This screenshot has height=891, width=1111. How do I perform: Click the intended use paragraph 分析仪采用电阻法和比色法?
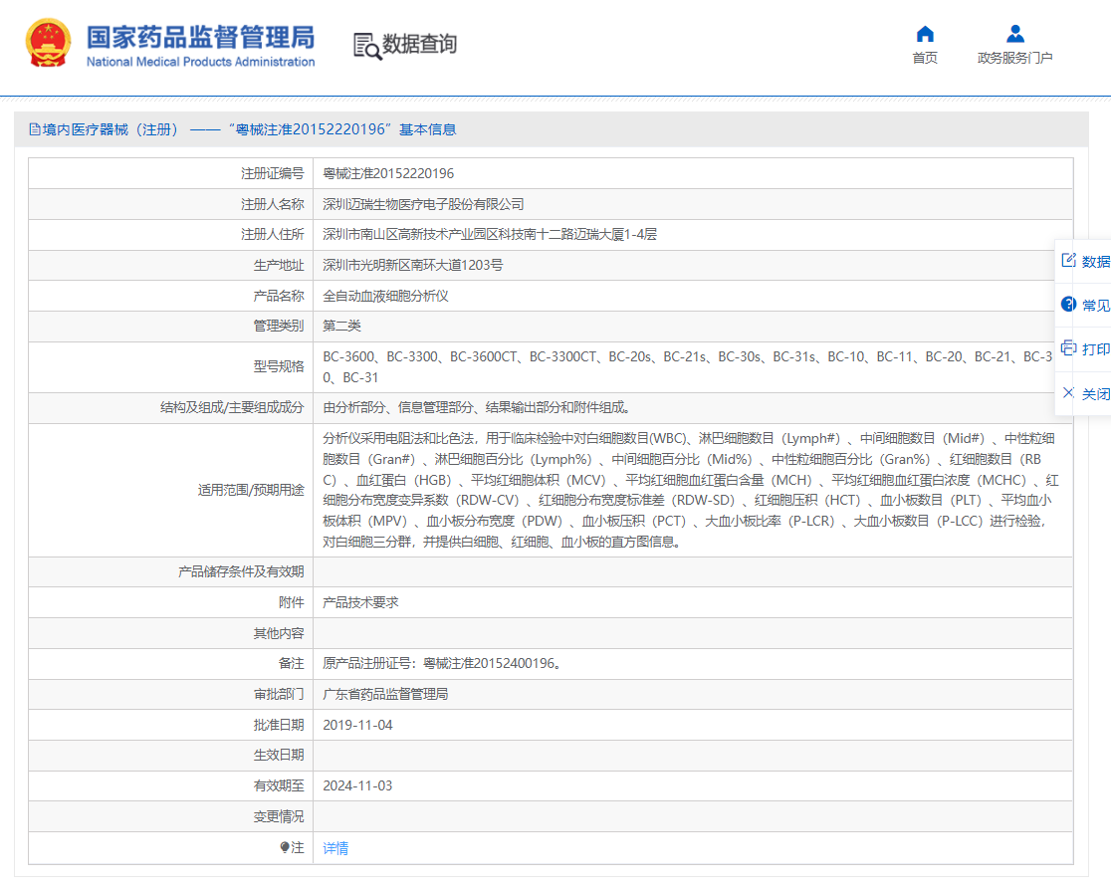tap(691, 490)
